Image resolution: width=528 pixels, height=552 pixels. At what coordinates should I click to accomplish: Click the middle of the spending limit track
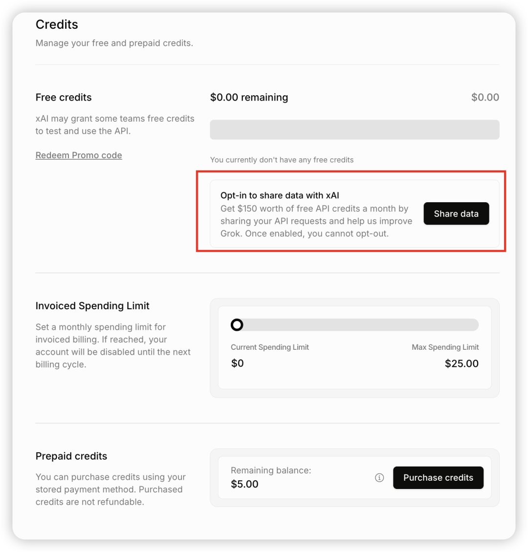355,325
